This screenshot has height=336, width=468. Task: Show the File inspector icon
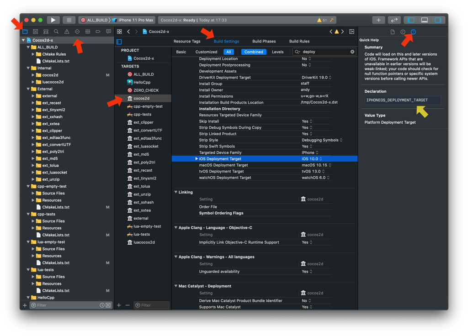click(x=392, y=32)
